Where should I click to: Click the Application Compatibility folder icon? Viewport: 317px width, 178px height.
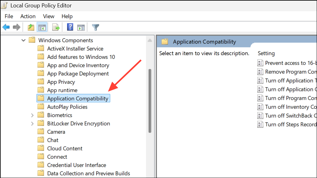(41, 98)
